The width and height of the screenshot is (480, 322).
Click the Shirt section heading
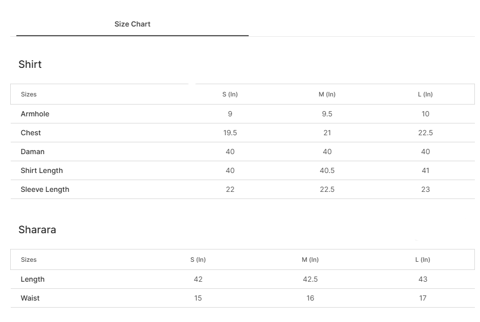click(x=30, y=64)
